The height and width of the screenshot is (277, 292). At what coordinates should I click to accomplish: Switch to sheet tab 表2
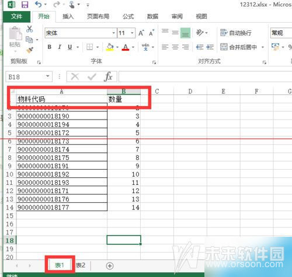[81, 265]
